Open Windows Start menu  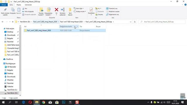click(3, 102)
